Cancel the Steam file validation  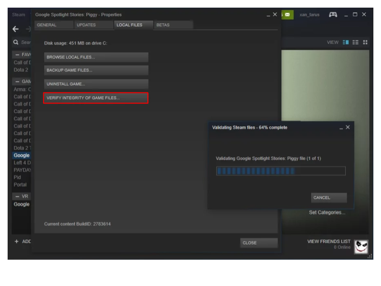pyautogui.click(x=329, y=198)
